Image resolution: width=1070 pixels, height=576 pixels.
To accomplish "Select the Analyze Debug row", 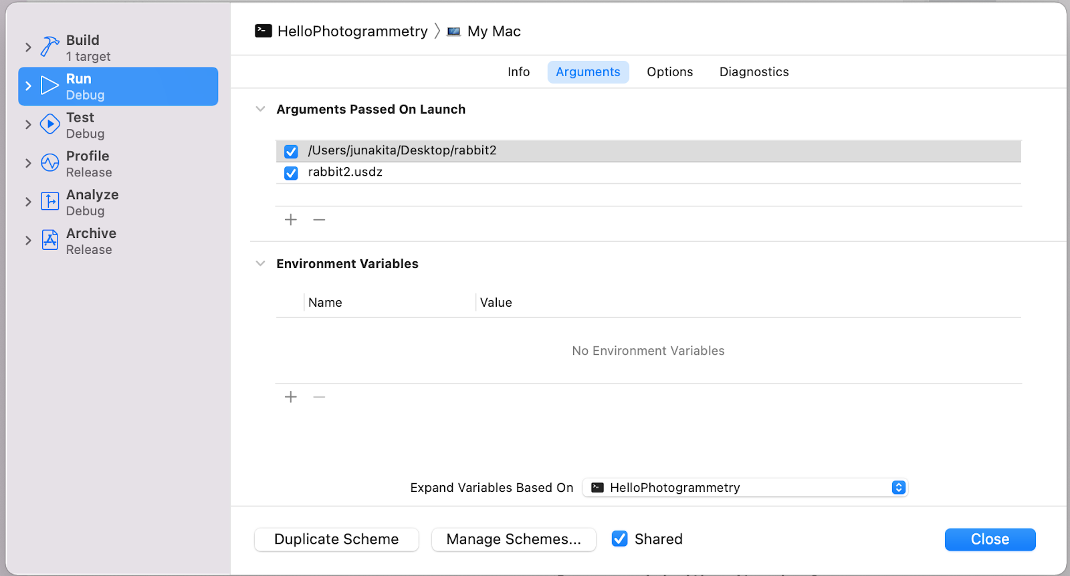I will point(118,202).
